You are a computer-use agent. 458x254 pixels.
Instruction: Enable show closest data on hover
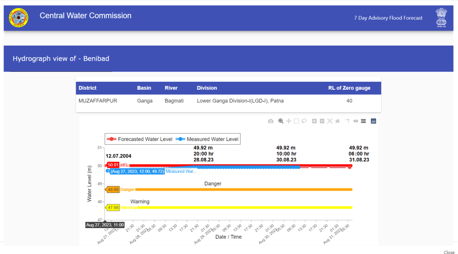coord(356,121)
